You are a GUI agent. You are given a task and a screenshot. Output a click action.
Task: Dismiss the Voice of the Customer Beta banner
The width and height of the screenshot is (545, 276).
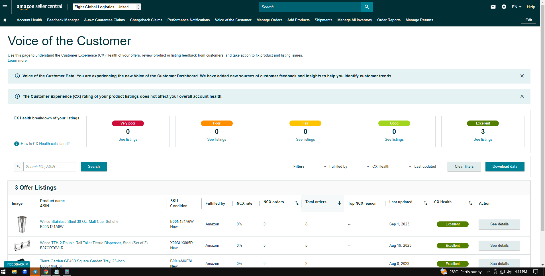pos(522,76)
